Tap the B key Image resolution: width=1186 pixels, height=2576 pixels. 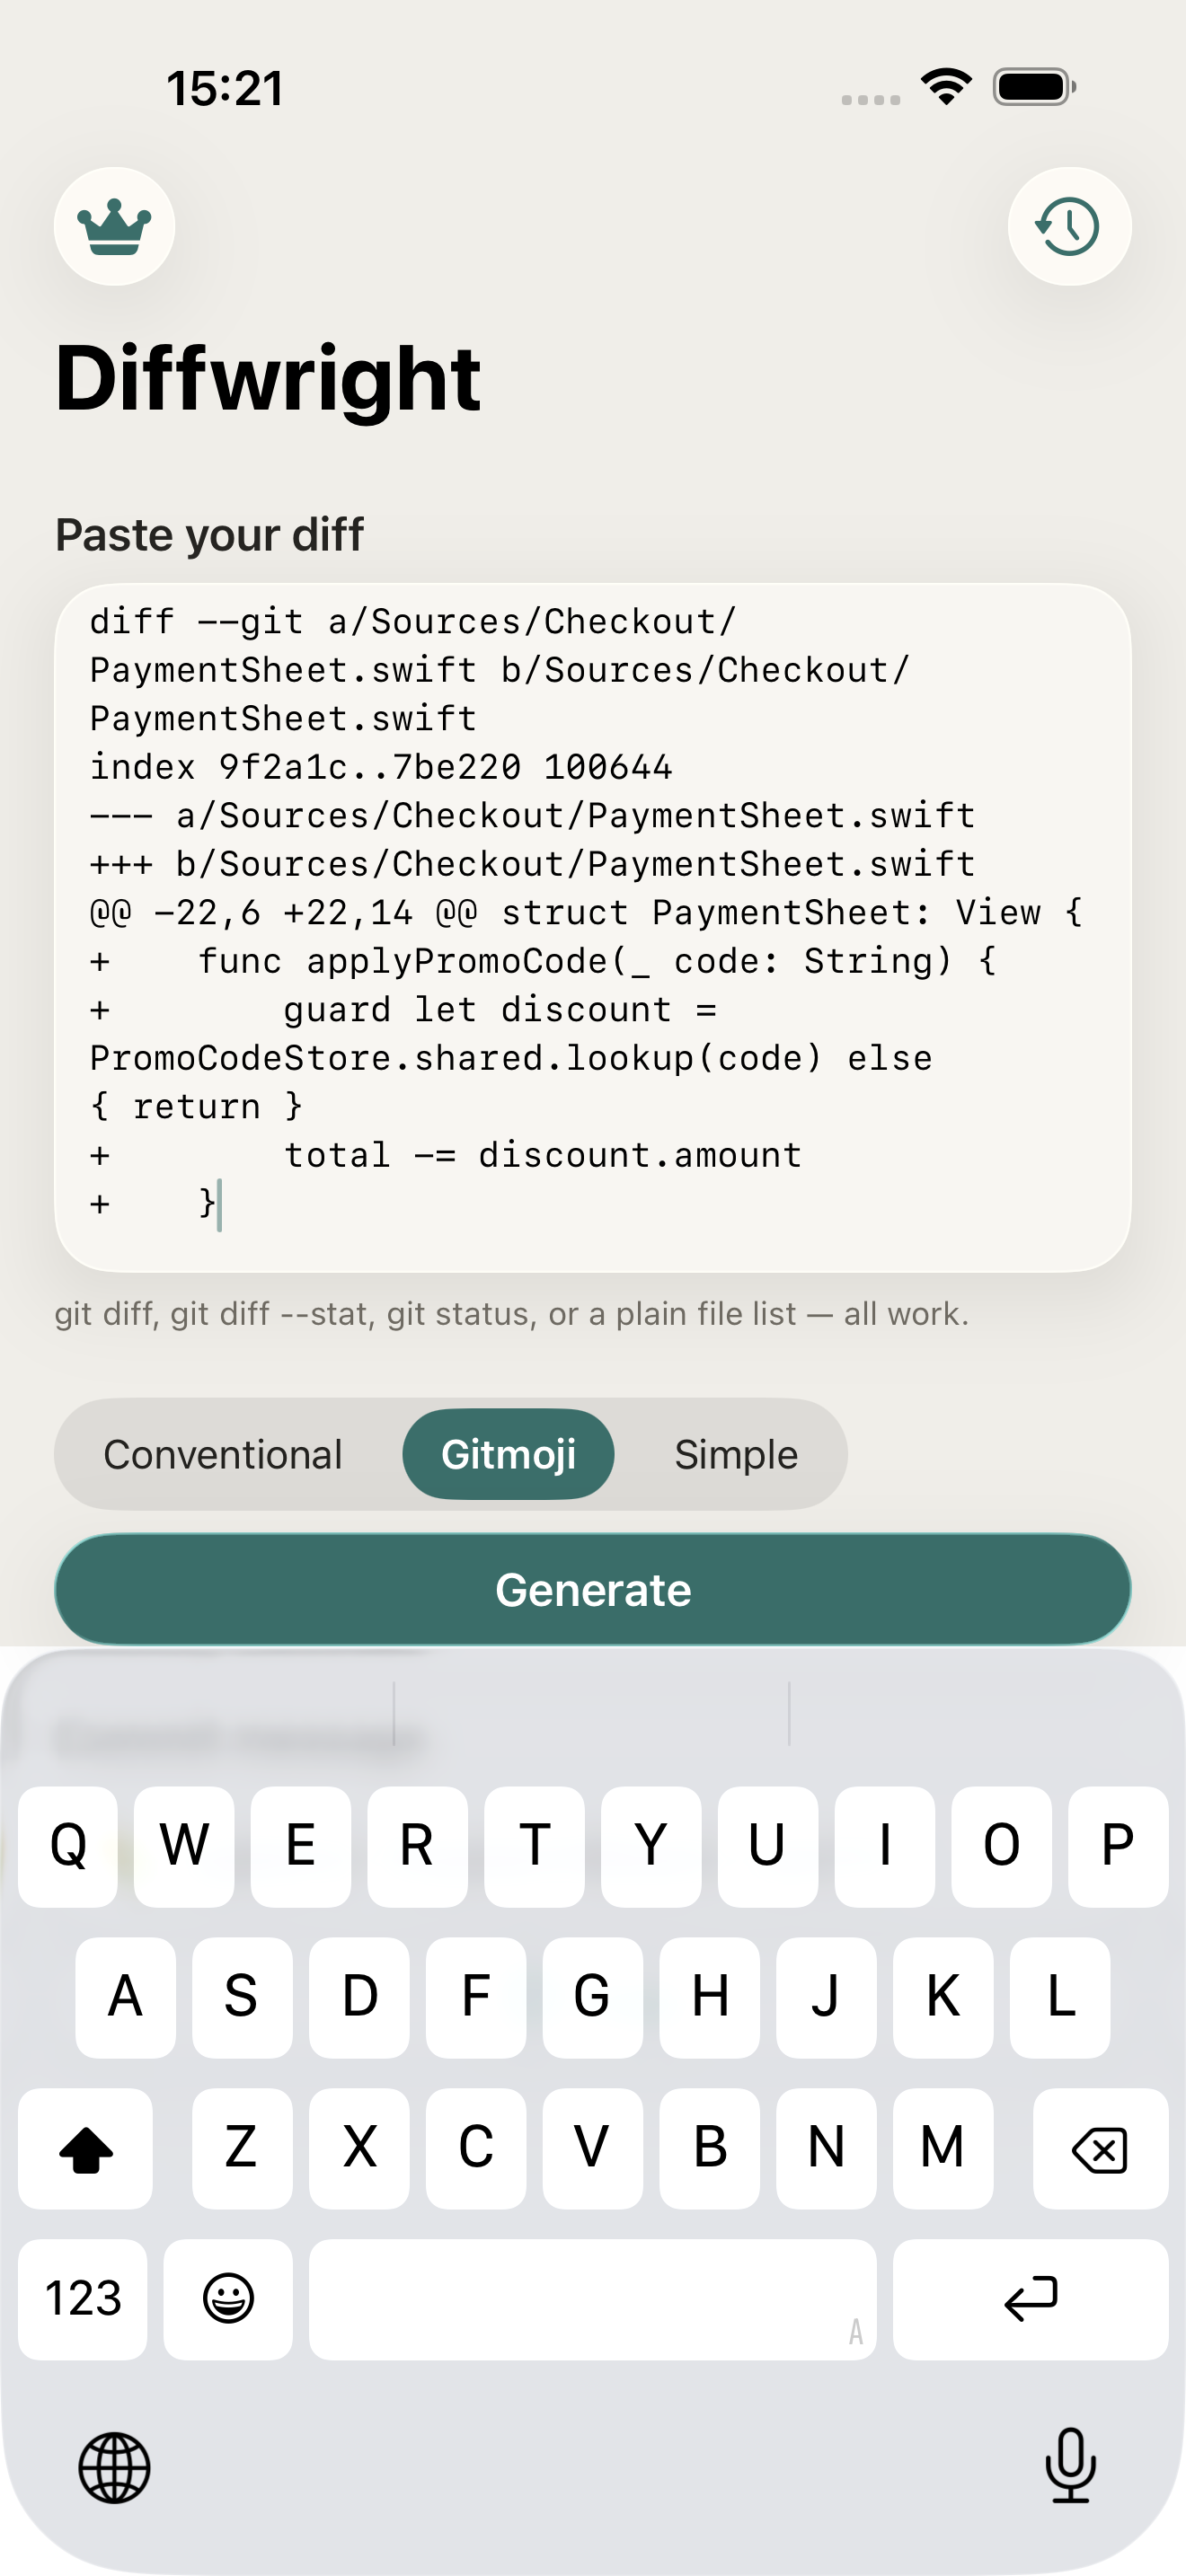click(709, 2148)
